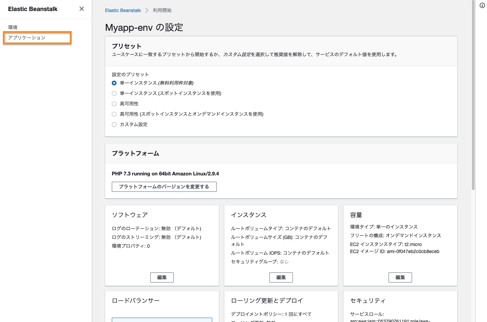Click the blue box in ロードバランサー card
This screenshot has height=322, width=487.
point(162,320)
